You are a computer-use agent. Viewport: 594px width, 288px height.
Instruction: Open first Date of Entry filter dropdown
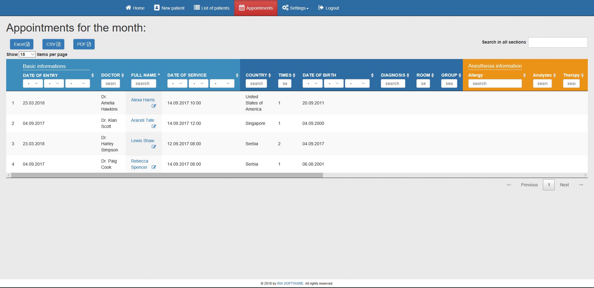pos(33,83)
